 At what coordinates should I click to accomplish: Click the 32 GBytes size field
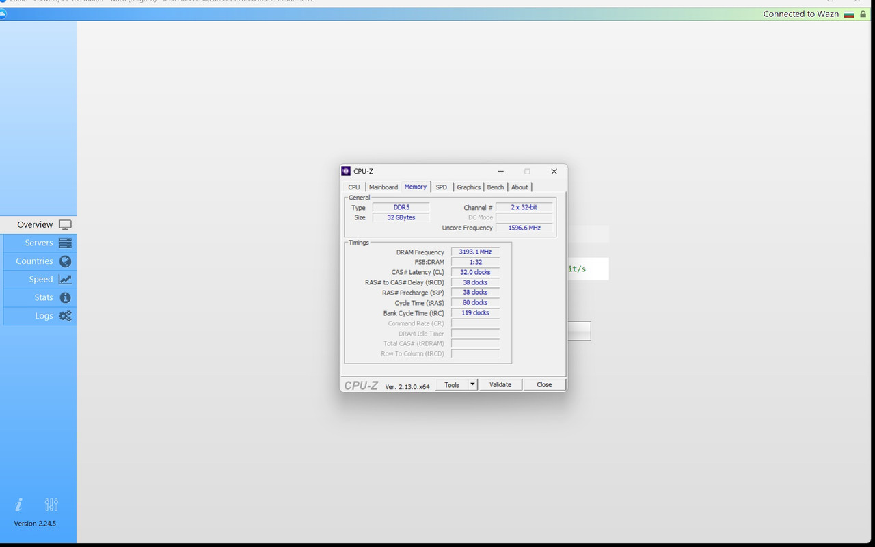coord(401,217)
